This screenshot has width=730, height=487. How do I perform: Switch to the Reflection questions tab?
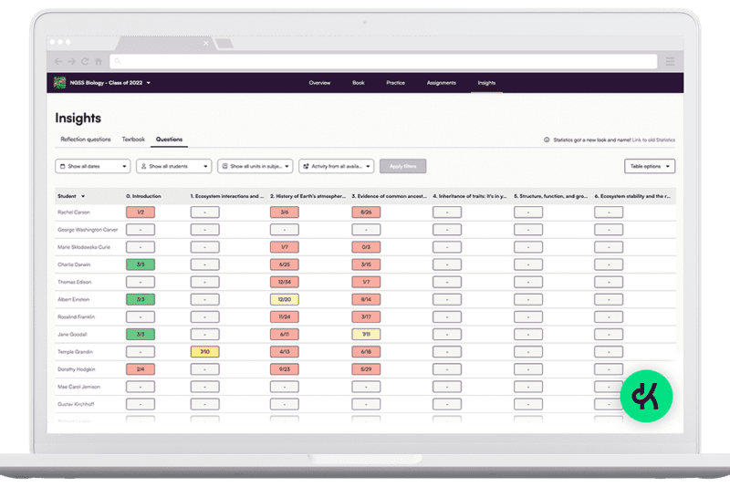coord(85,140)
